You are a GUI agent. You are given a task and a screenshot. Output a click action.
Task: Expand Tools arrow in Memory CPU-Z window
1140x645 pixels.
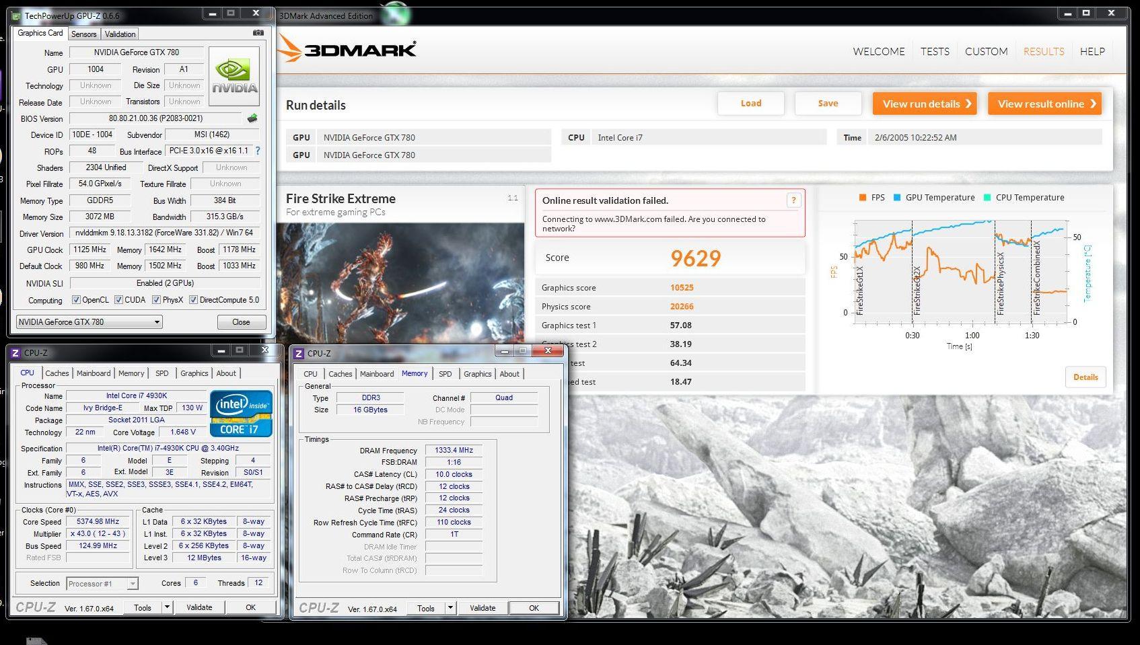point(450,608)
